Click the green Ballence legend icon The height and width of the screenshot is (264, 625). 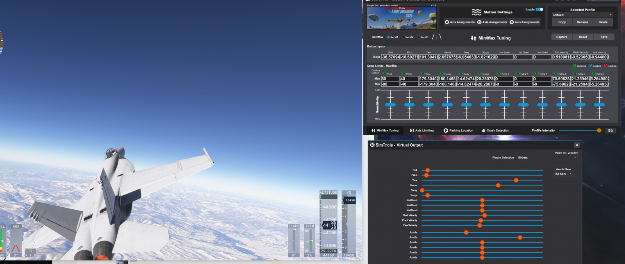[574, 66]
